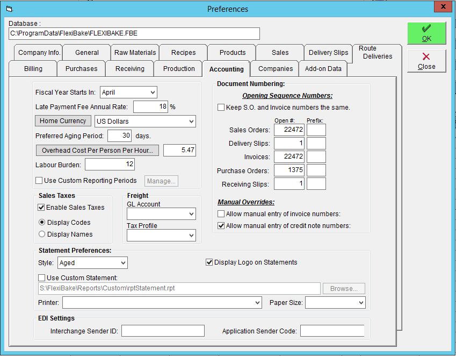Switch to the Raw Materials tab
The width and height of the screenshot is (456, 356).
[135, 53]
